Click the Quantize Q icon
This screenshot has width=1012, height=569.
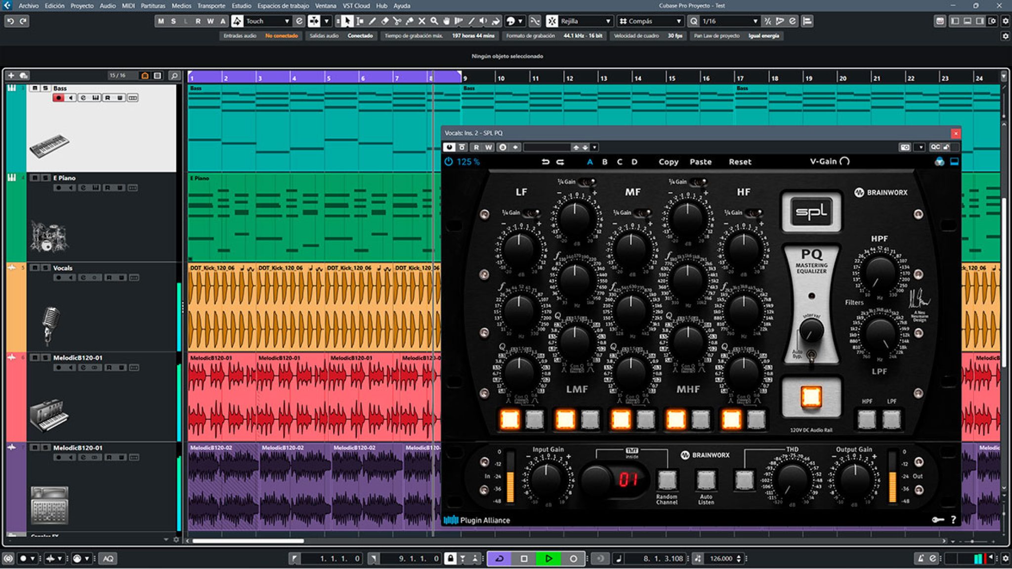(x=693, y=21)
